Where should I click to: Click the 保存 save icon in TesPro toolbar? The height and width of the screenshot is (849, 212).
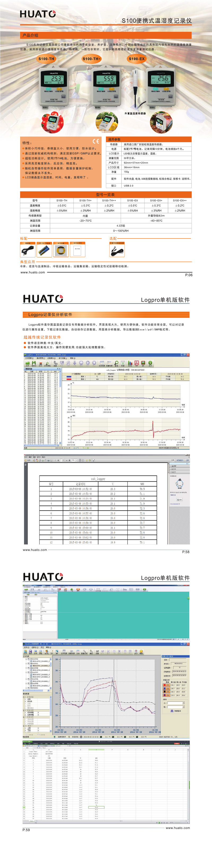point(31,652)
